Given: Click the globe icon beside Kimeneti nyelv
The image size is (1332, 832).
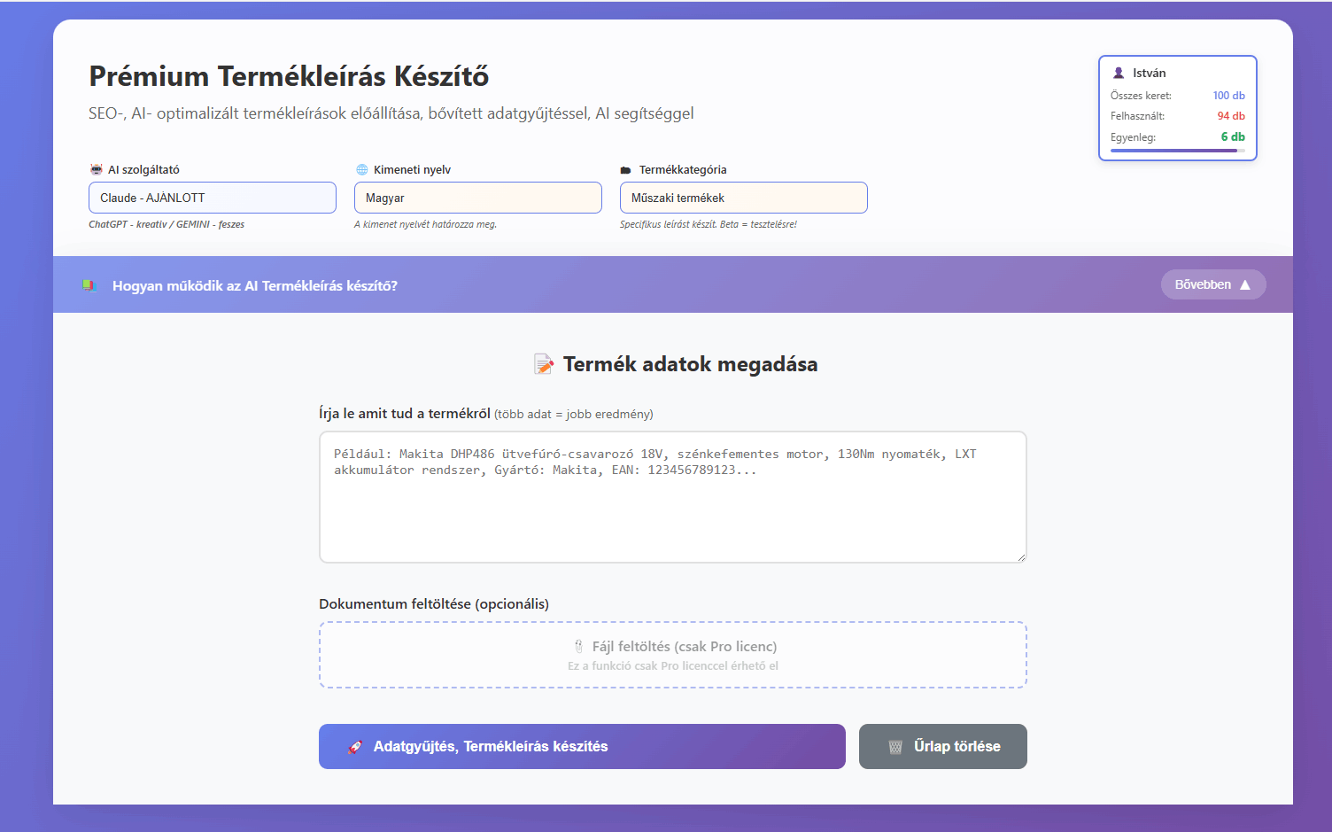Looking at the screenshot, I should point(361,169).
